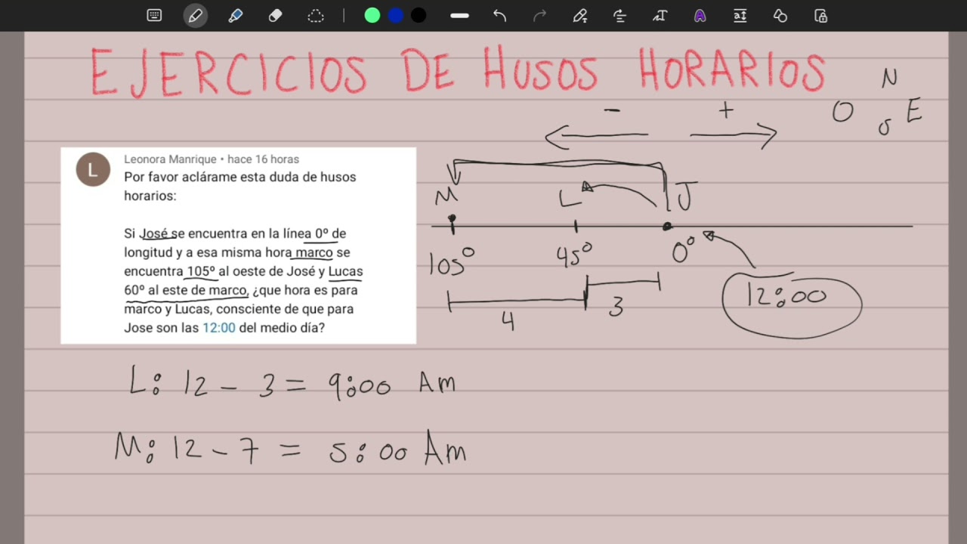Open the pen style editor
Screen dimensions: 967x544
tap(580, 15)
